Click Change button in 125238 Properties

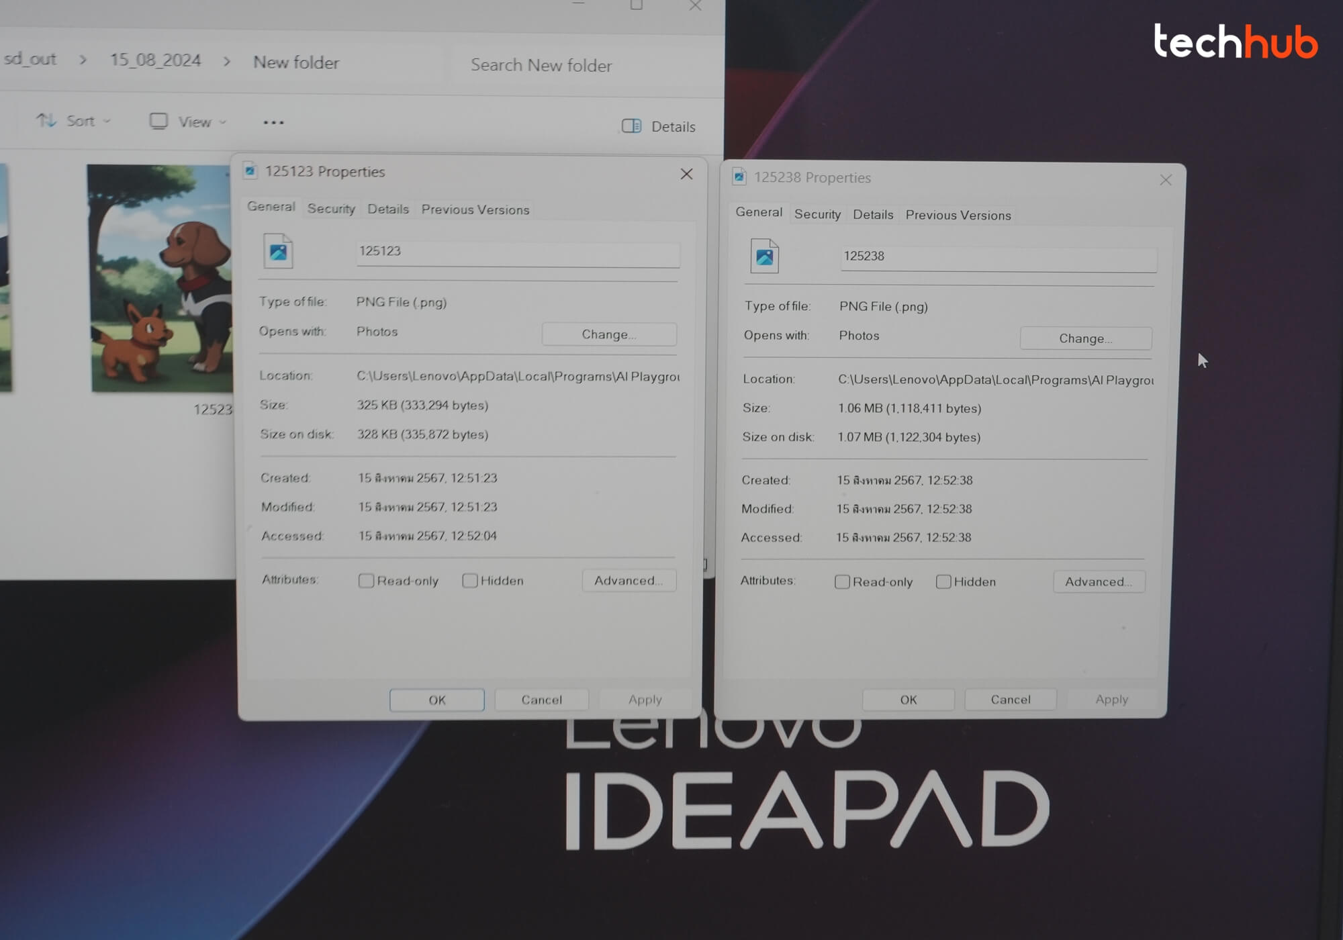[1086, 338]
